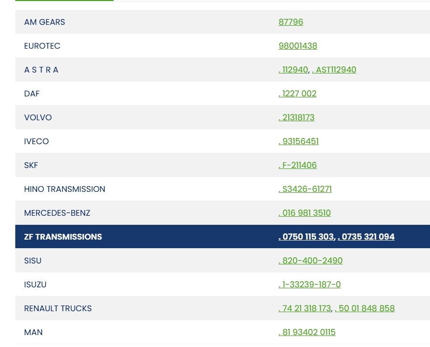Image resolution: width=430 pixels, height=347 pixels.
Task: Open ZF part number 0750 115 303
Action: [x=306, y=237]
